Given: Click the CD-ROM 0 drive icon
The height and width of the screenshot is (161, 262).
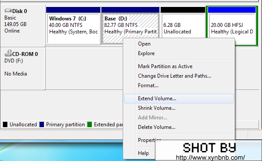Looking at the screenshot, I should pos(8,53).
